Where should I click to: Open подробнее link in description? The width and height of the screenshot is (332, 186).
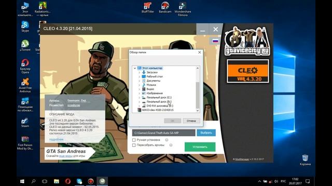tap(56, 139)
